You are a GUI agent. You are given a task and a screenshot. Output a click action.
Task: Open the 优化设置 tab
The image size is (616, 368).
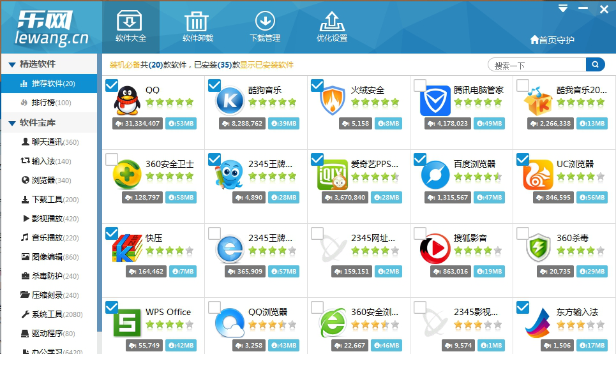pos(332,26)
